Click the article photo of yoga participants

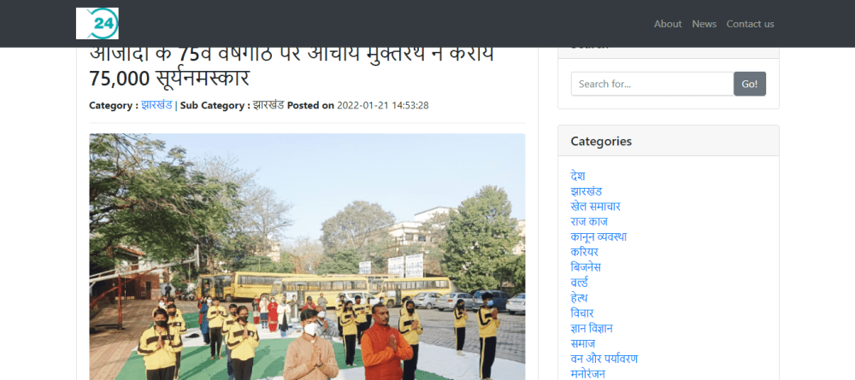click(x=307, y=256)
